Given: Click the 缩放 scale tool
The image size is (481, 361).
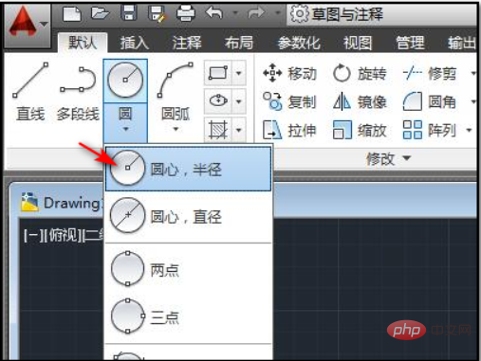Looking at the screenshot, I should (360, 130).
